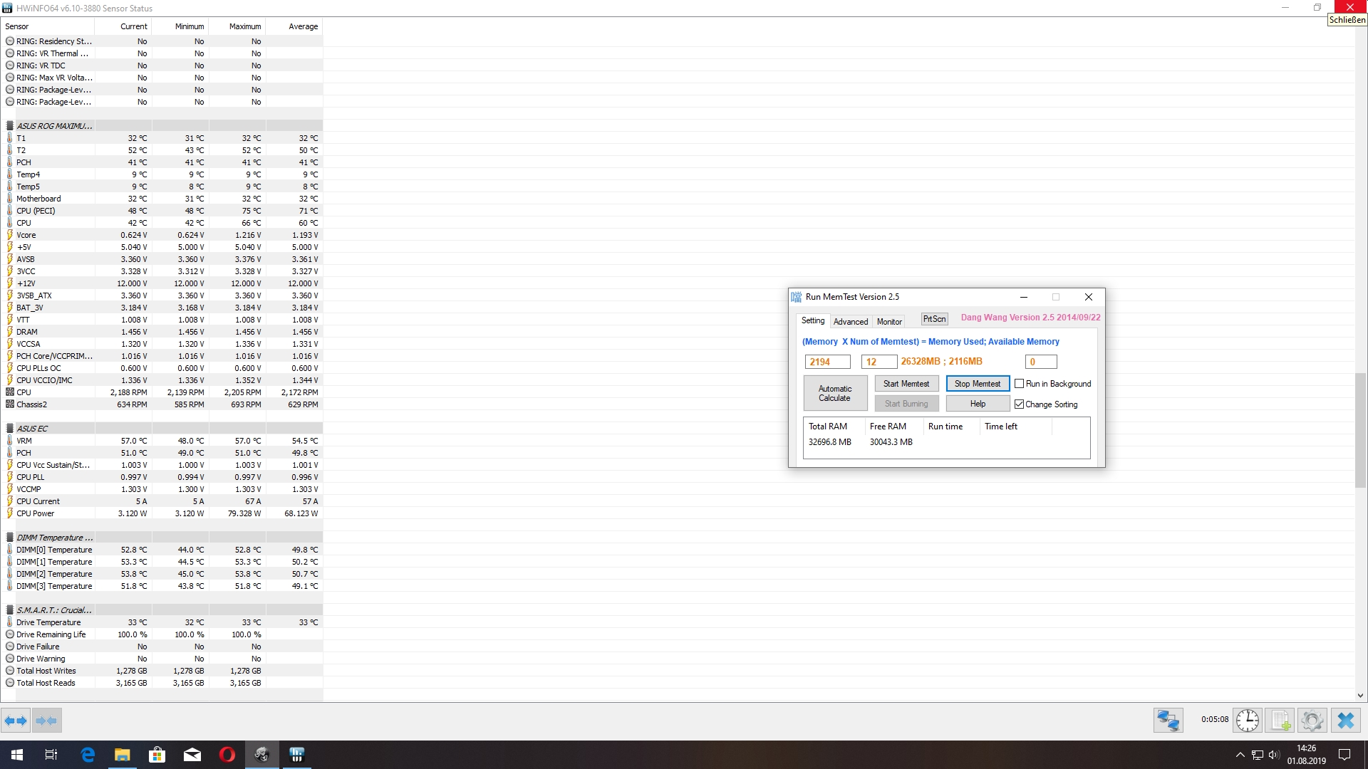Open the remote network monitoring icon
The image size is (1368, 769).
(x=1168, y=721)
